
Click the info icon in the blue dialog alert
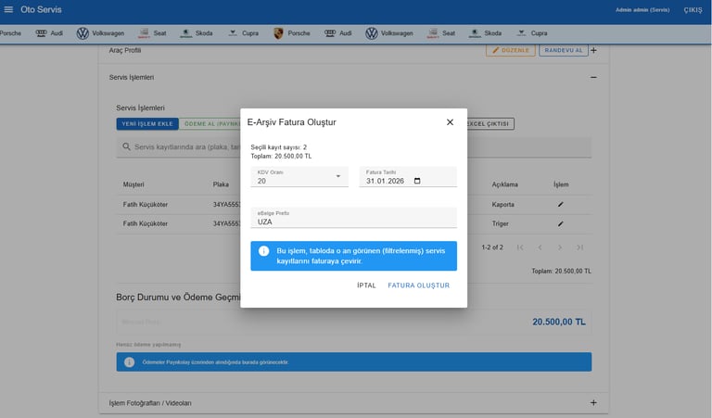pos(264,251)
